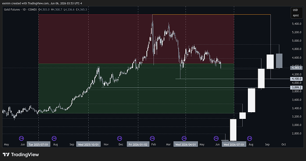The image size is (306, 161).
Task: Click the purple event icon near Jun 2025
Action: click(21, 138)
